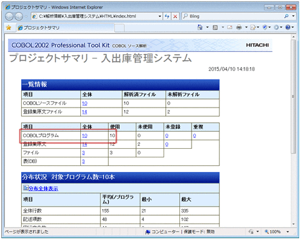The height and width of the screenshot is (240, 301).
Task: Open the Tools gear menu
Action: pos(278,27)
